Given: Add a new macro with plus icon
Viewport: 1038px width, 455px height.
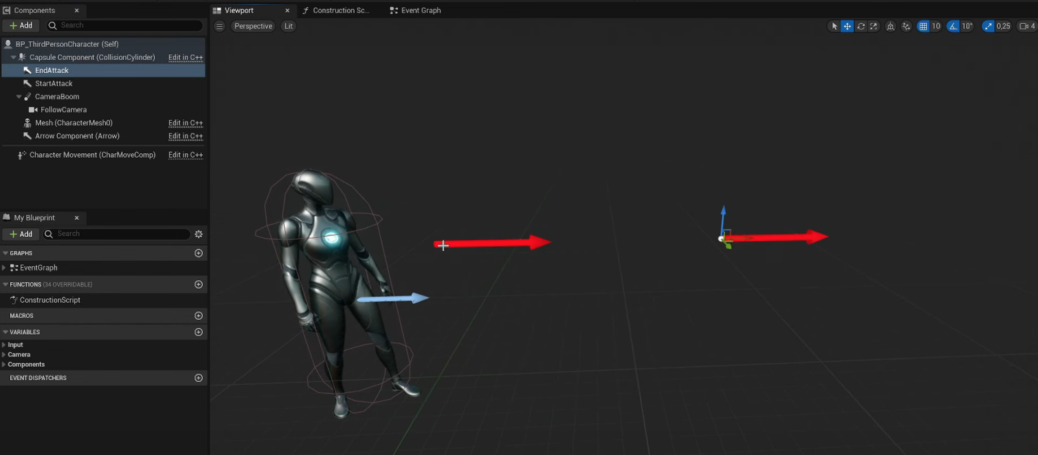Looking at the screenshot, I should click(198, 316).
